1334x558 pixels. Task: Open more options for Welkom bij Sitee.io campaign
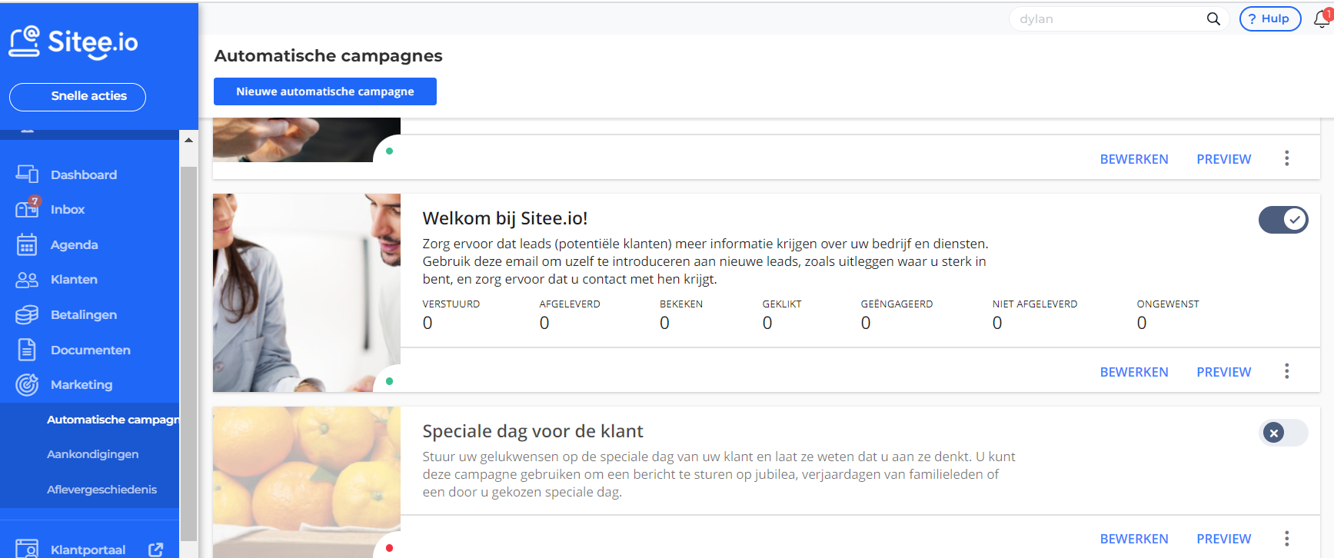[x=1286, y=372]
